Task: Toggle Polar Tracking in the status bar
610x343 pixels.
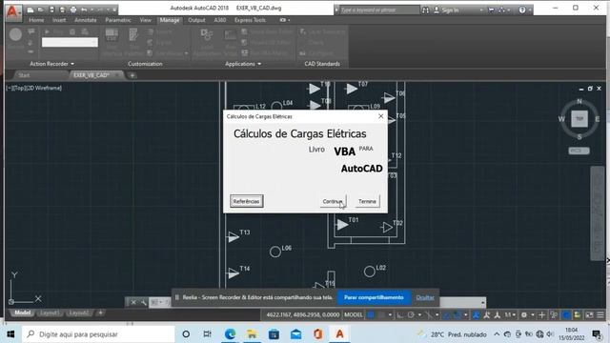Action: pyautogui.click(x=411, y=315)
